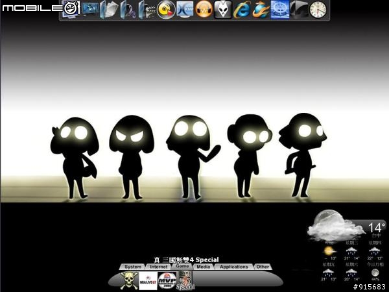
Task: Launch KMPlayer from the dock
Action: point(185,10)
